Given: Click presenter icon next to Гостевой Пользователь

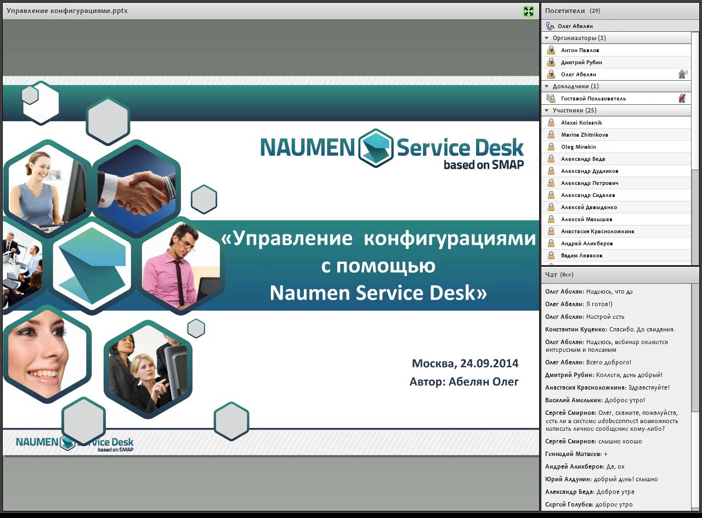Looking at the screenshot, I should 551,98.
